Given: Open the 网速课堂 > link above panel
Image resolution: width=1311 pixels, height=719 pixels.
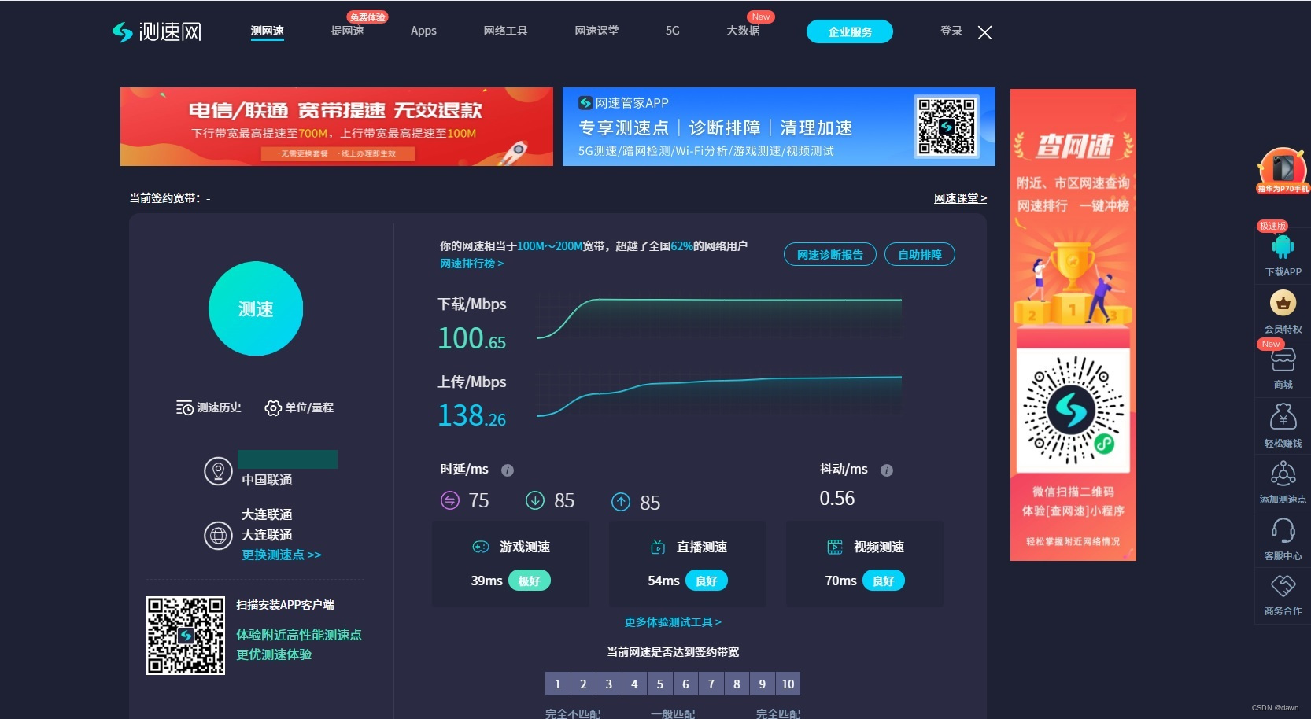Looking at the screenshot, I should (x=960, y=198).
